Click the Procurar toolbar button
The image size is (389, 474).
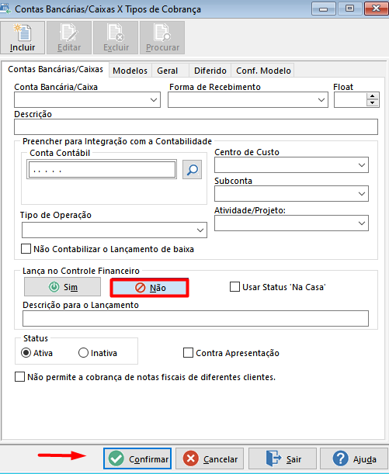[162, 37]
